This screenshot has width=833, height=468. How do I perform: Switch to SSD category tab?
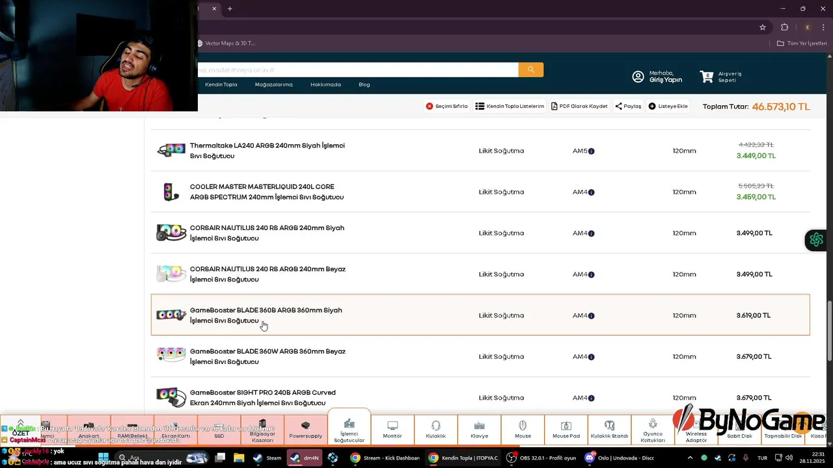click(219, 430)
